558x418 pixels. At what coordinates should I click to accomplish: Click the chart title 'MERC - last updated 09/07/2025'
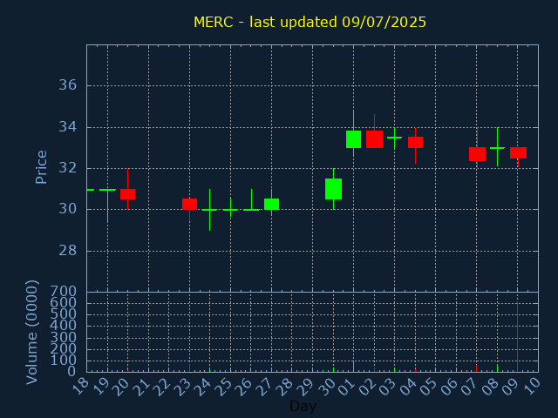tap(310, 22)
